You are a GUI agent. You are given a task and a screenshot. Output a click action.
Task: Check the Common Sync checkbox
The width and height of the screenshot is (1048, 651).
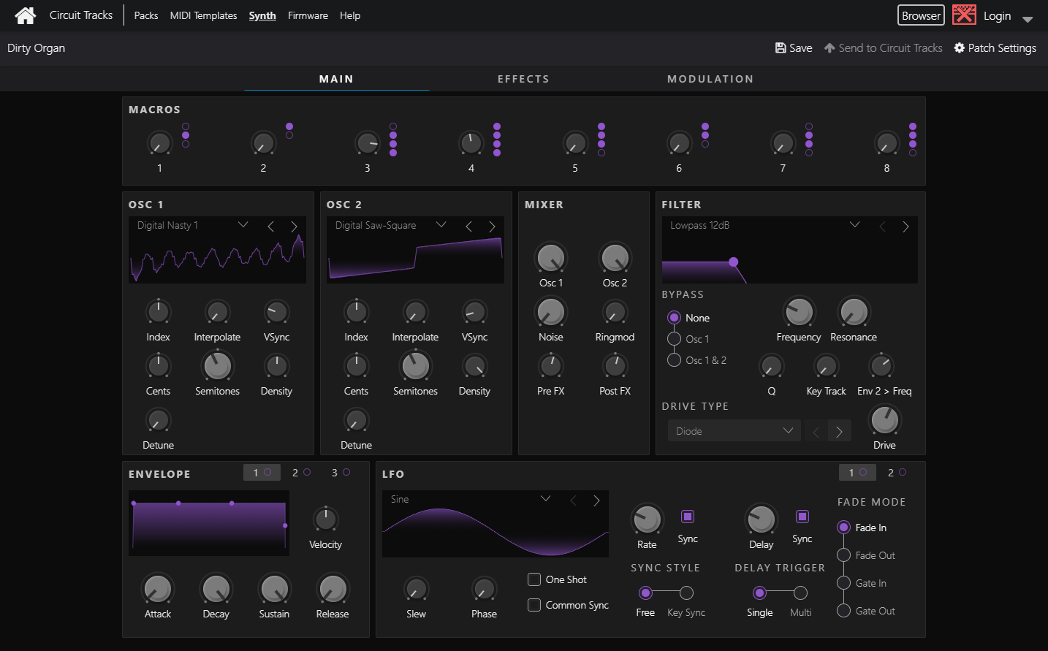pos(534,605)
